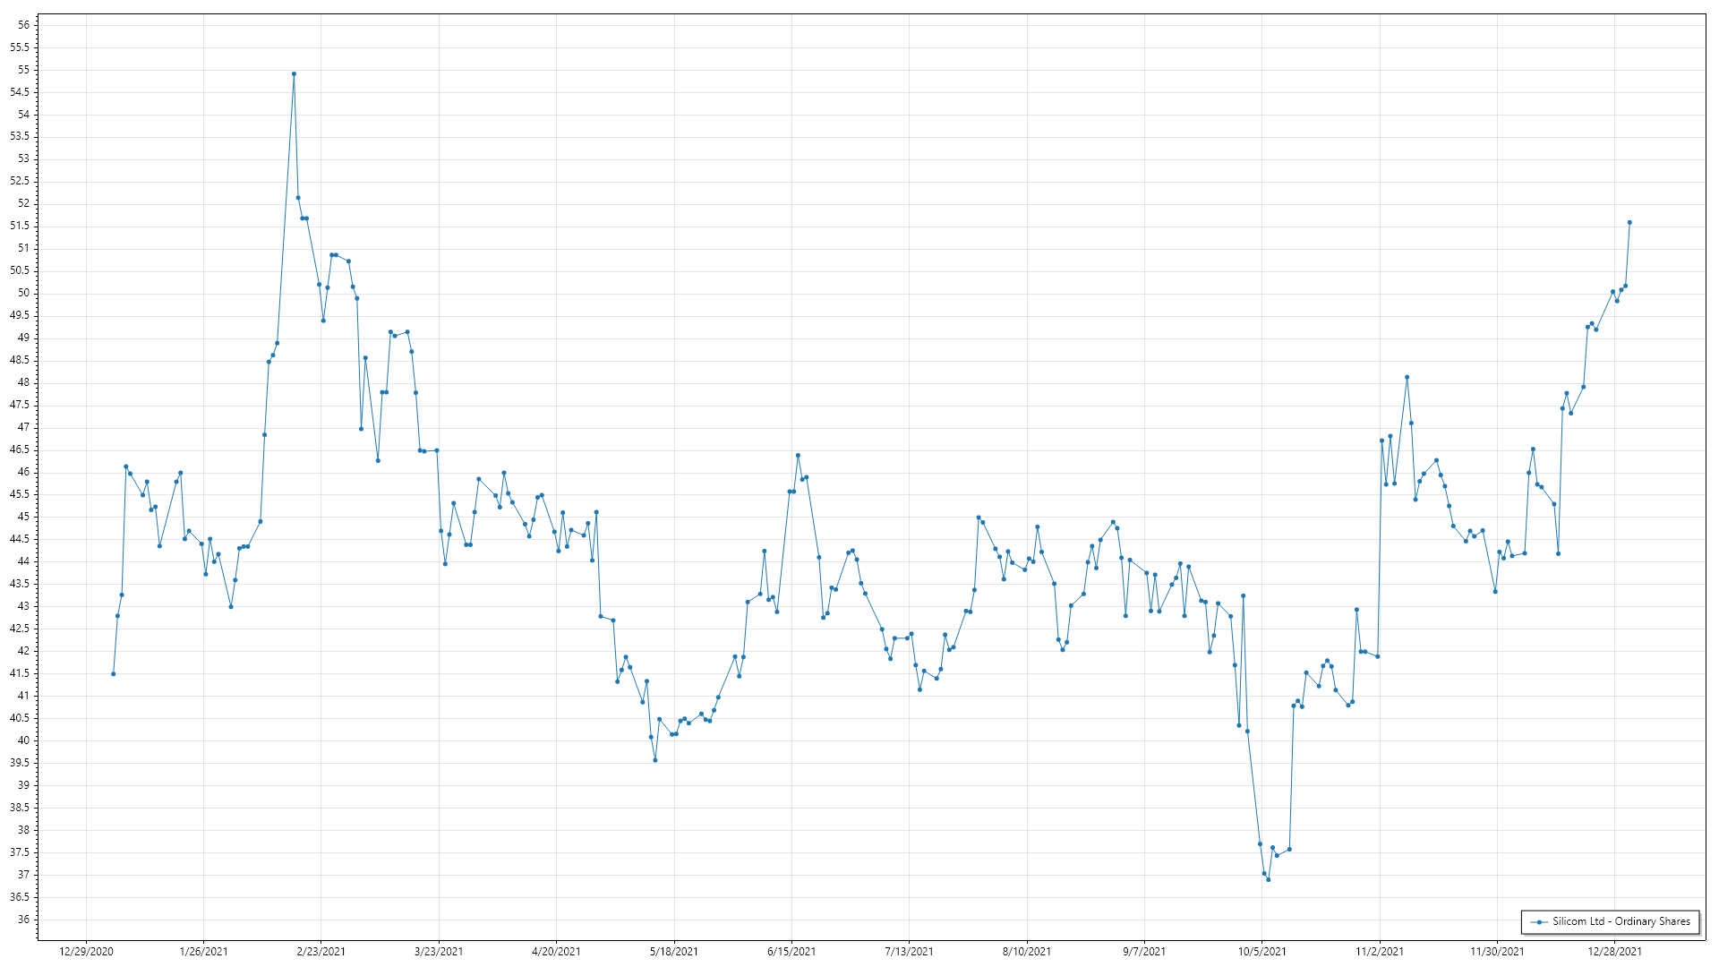The height and width of the screenshot is (967, 1719).
Task: Click the 12/28/2021 x-axis date label
Action: coord(1614,952)
